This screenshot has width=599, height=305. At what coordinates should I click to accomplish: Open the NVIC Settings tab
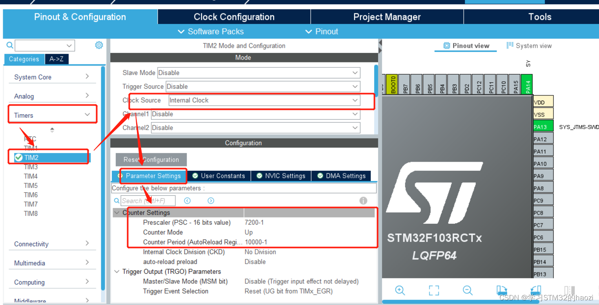281,176
